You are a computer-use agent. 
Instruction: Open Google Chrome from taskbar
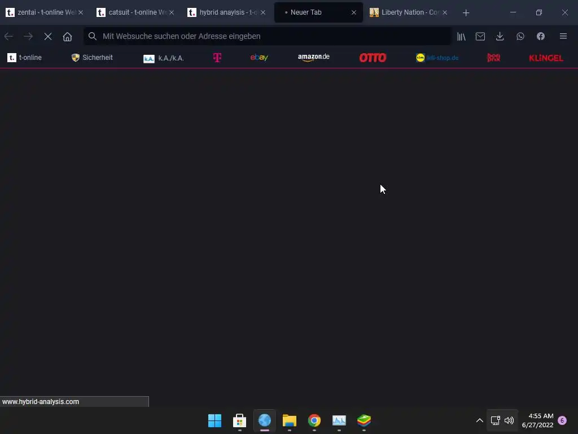[x=314, y=420]
